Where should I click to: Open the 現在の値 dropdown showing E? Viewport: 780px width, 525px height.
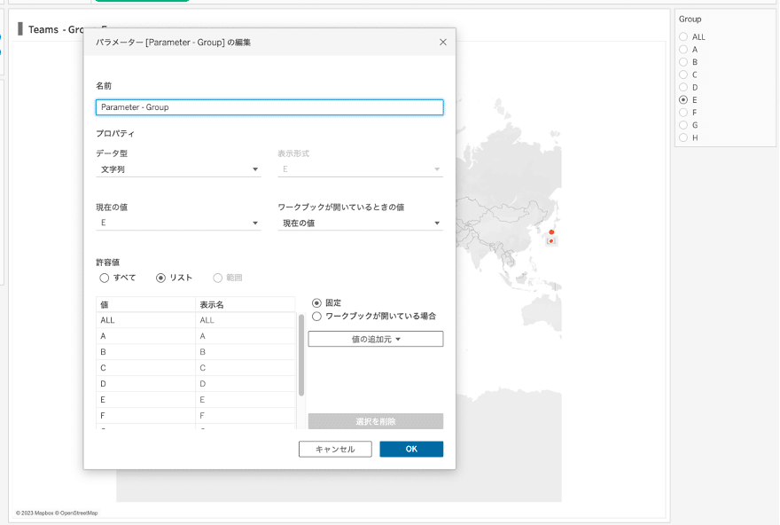(178, 223)
